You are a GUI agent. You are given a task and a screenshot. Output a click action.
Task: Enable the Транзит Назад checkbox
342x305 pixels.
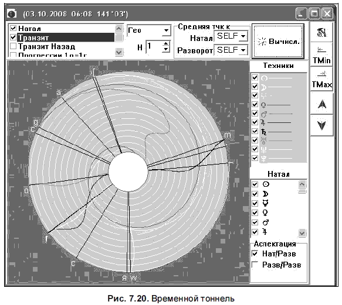coord(13,46)
